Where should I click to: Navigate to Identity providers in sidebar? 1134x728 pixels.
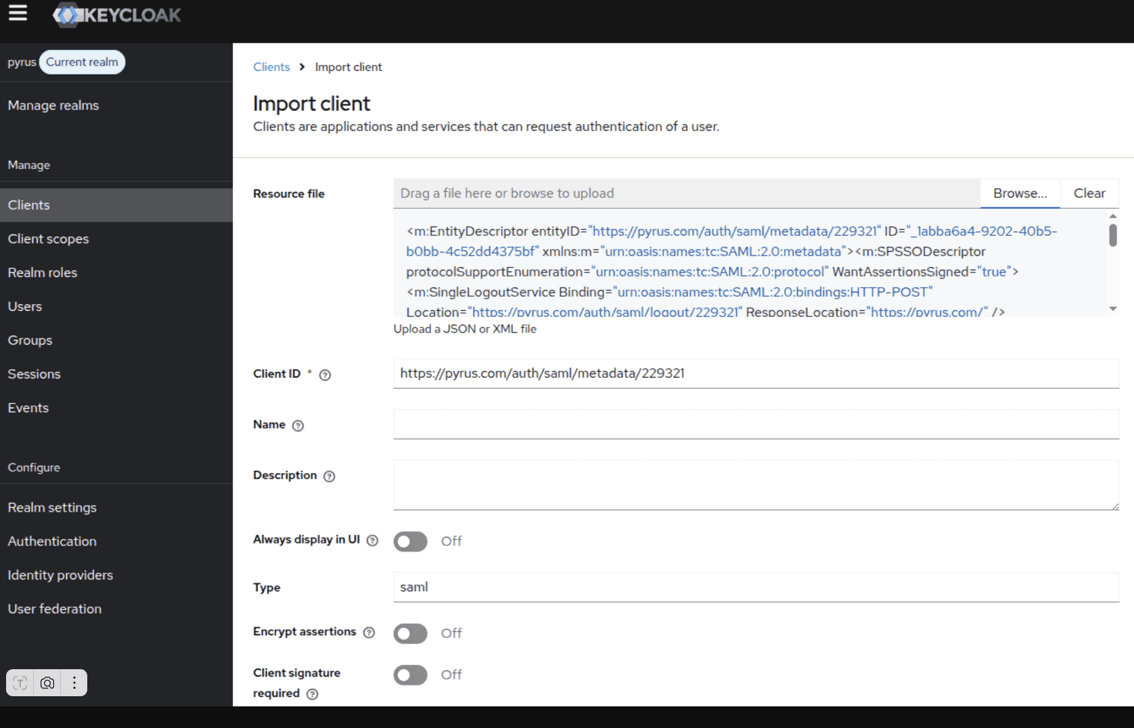[x=60, y=575]
